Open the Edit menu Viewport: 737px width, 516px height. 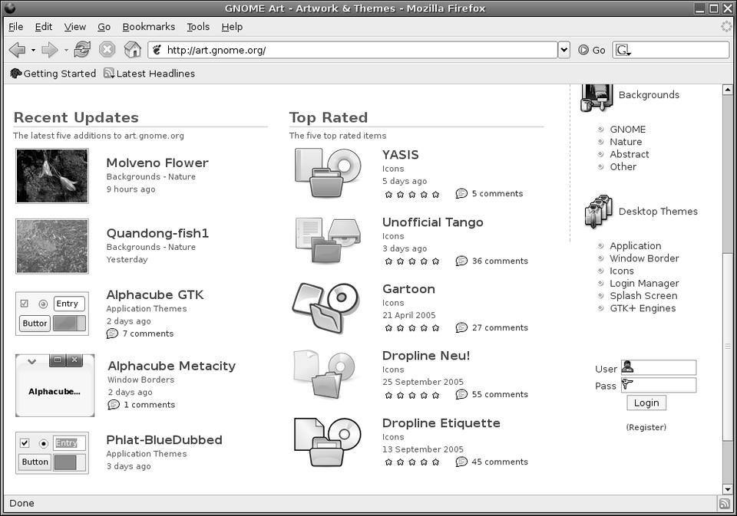pyautogui.click(x=44, y=27)
